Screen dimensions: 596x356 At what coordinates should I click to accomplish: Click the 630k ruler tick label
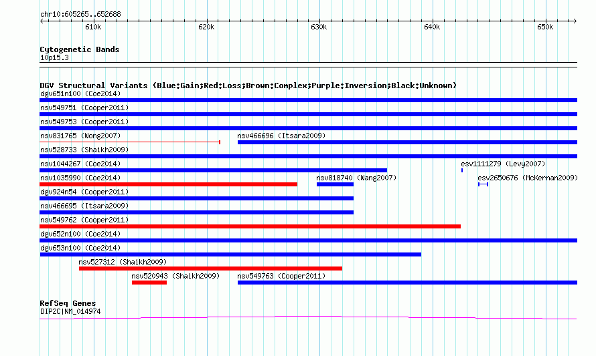(x=319, y=27)
